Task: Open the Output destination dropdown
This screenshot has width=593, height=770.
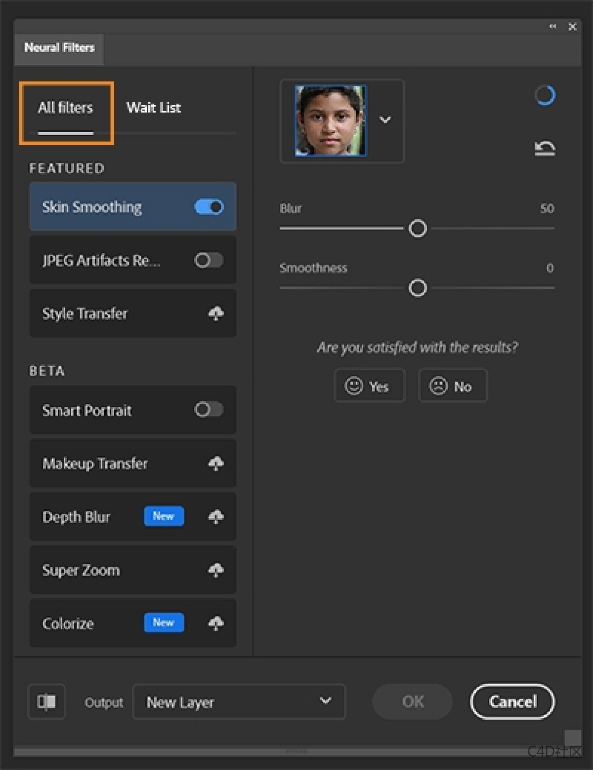Action: [x=239, y=701]
